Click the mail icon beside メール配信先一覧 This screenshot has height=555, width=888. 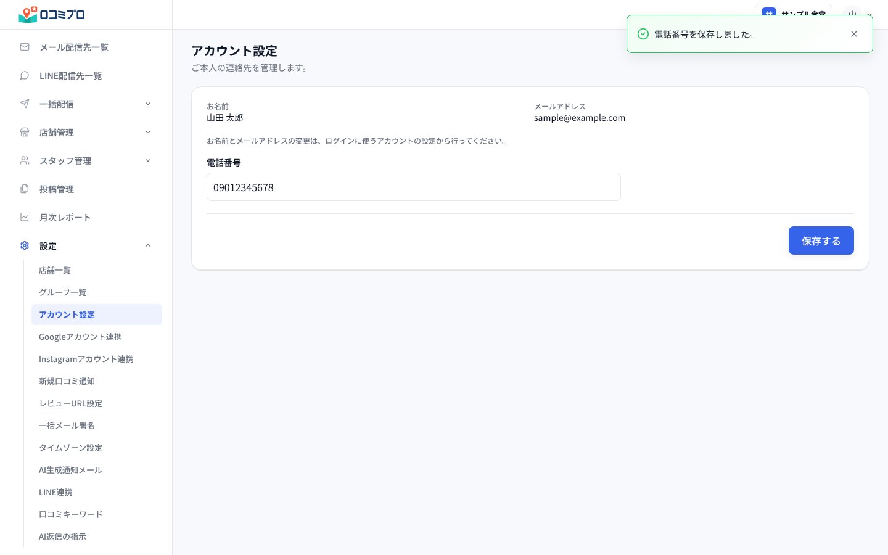[x=25, y=47]
